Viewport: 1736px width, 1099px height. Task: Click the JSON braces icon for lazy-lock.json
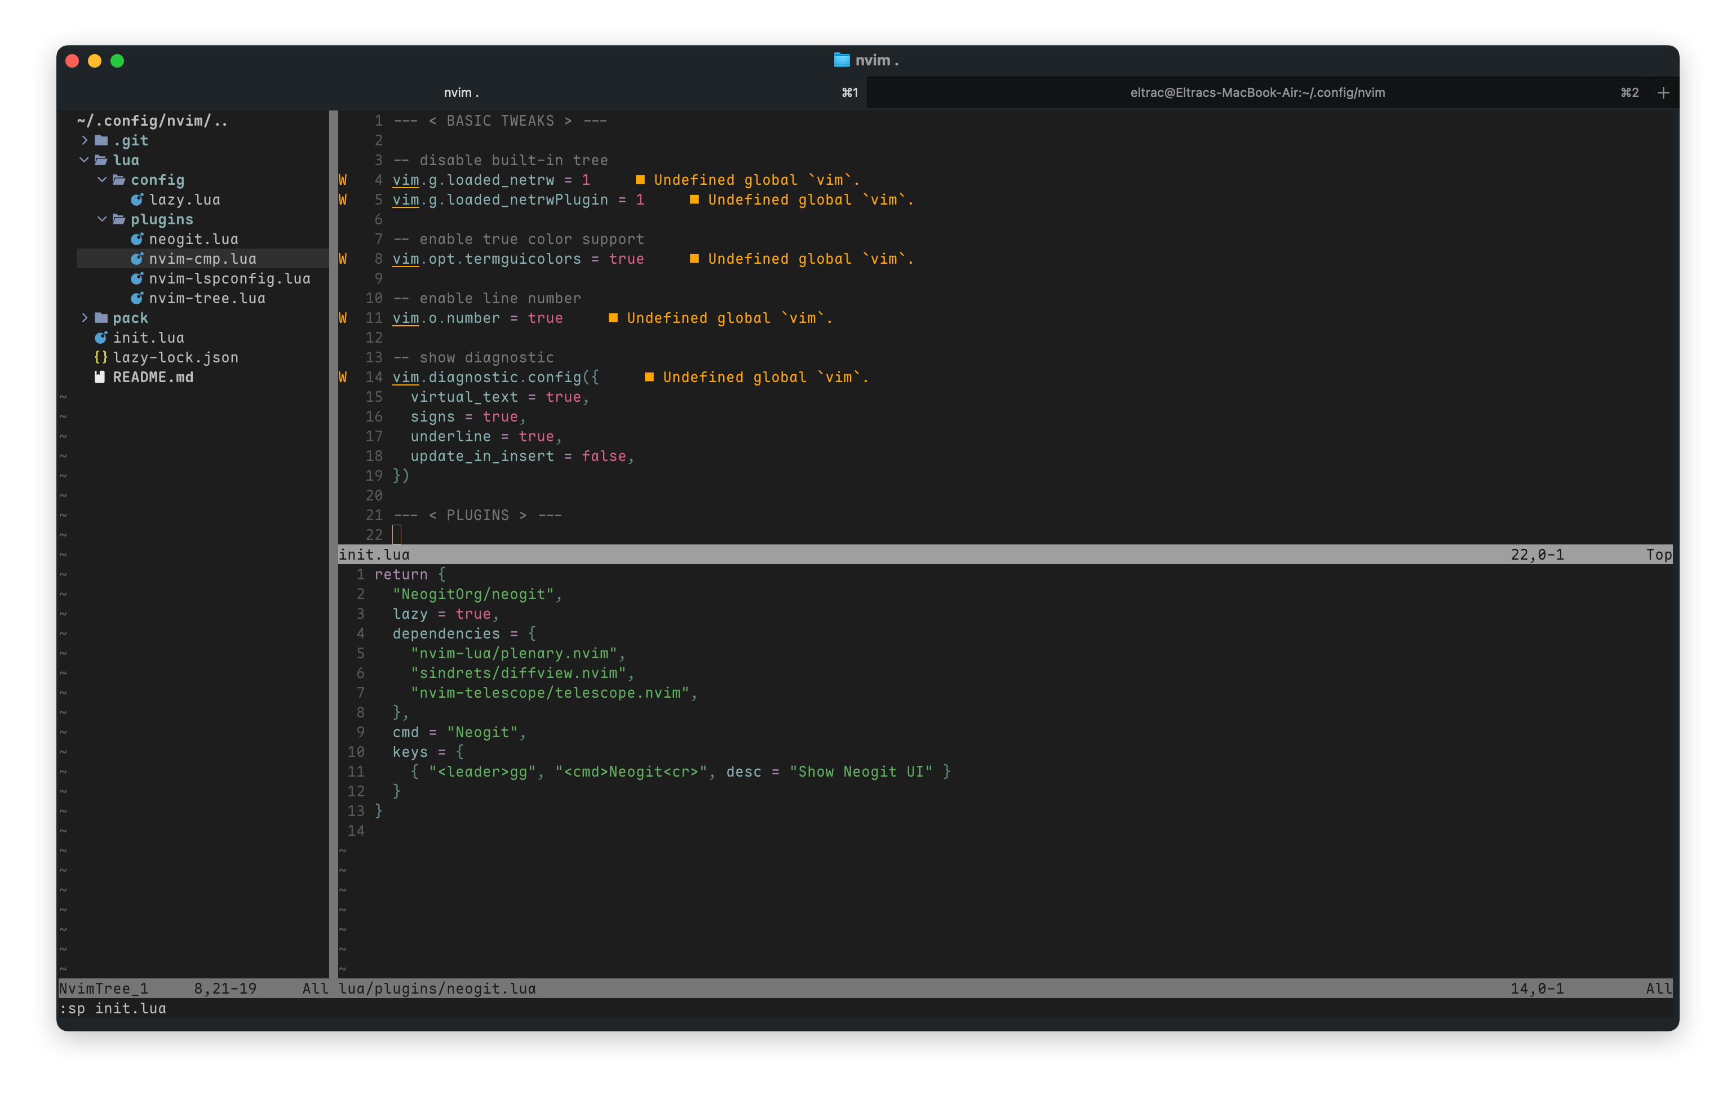tap(101, 357)
